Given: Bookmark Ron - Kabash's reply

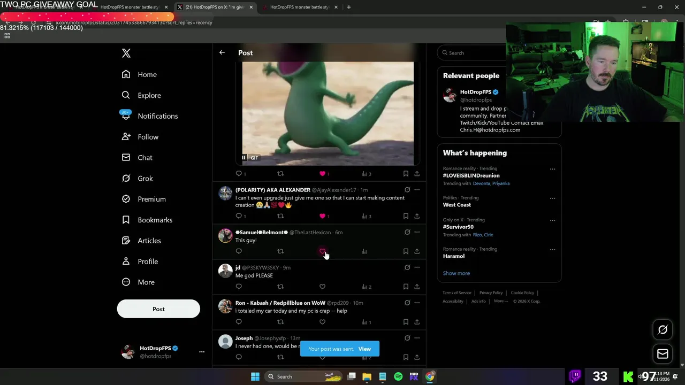Looking at the screenshot, I should coord(406,322).
